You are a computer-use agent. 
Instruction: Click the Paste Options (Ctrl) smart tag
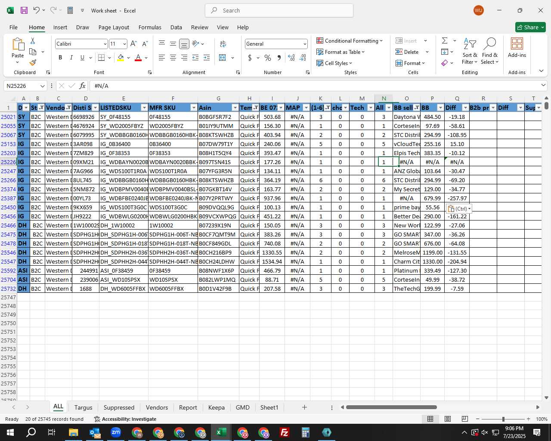click(459, 208)
